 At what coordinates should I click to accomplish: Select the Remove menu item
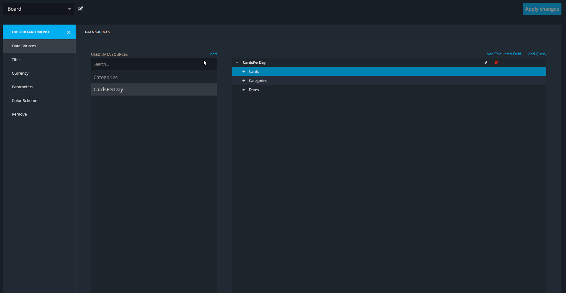click(39, 114)
